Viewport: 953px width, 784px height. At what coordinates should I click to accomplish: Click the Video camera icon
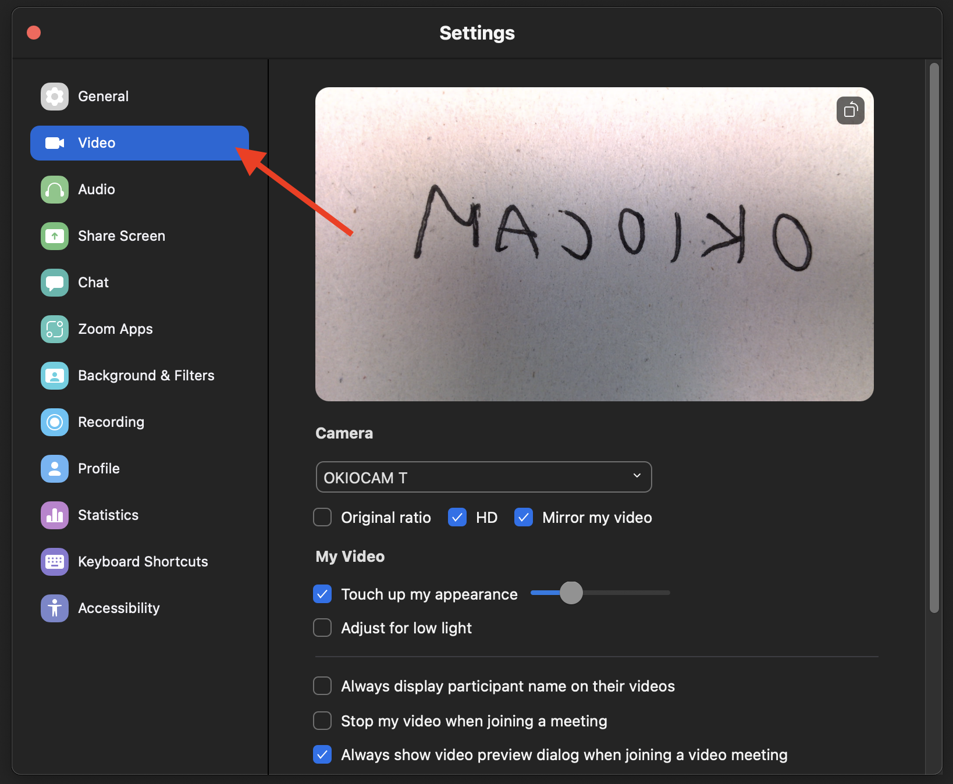click(55, 143)
